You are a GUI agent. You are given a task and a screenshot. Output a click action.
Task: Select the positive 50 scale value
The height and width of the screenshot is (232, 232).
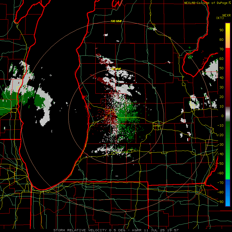[221, 68]
